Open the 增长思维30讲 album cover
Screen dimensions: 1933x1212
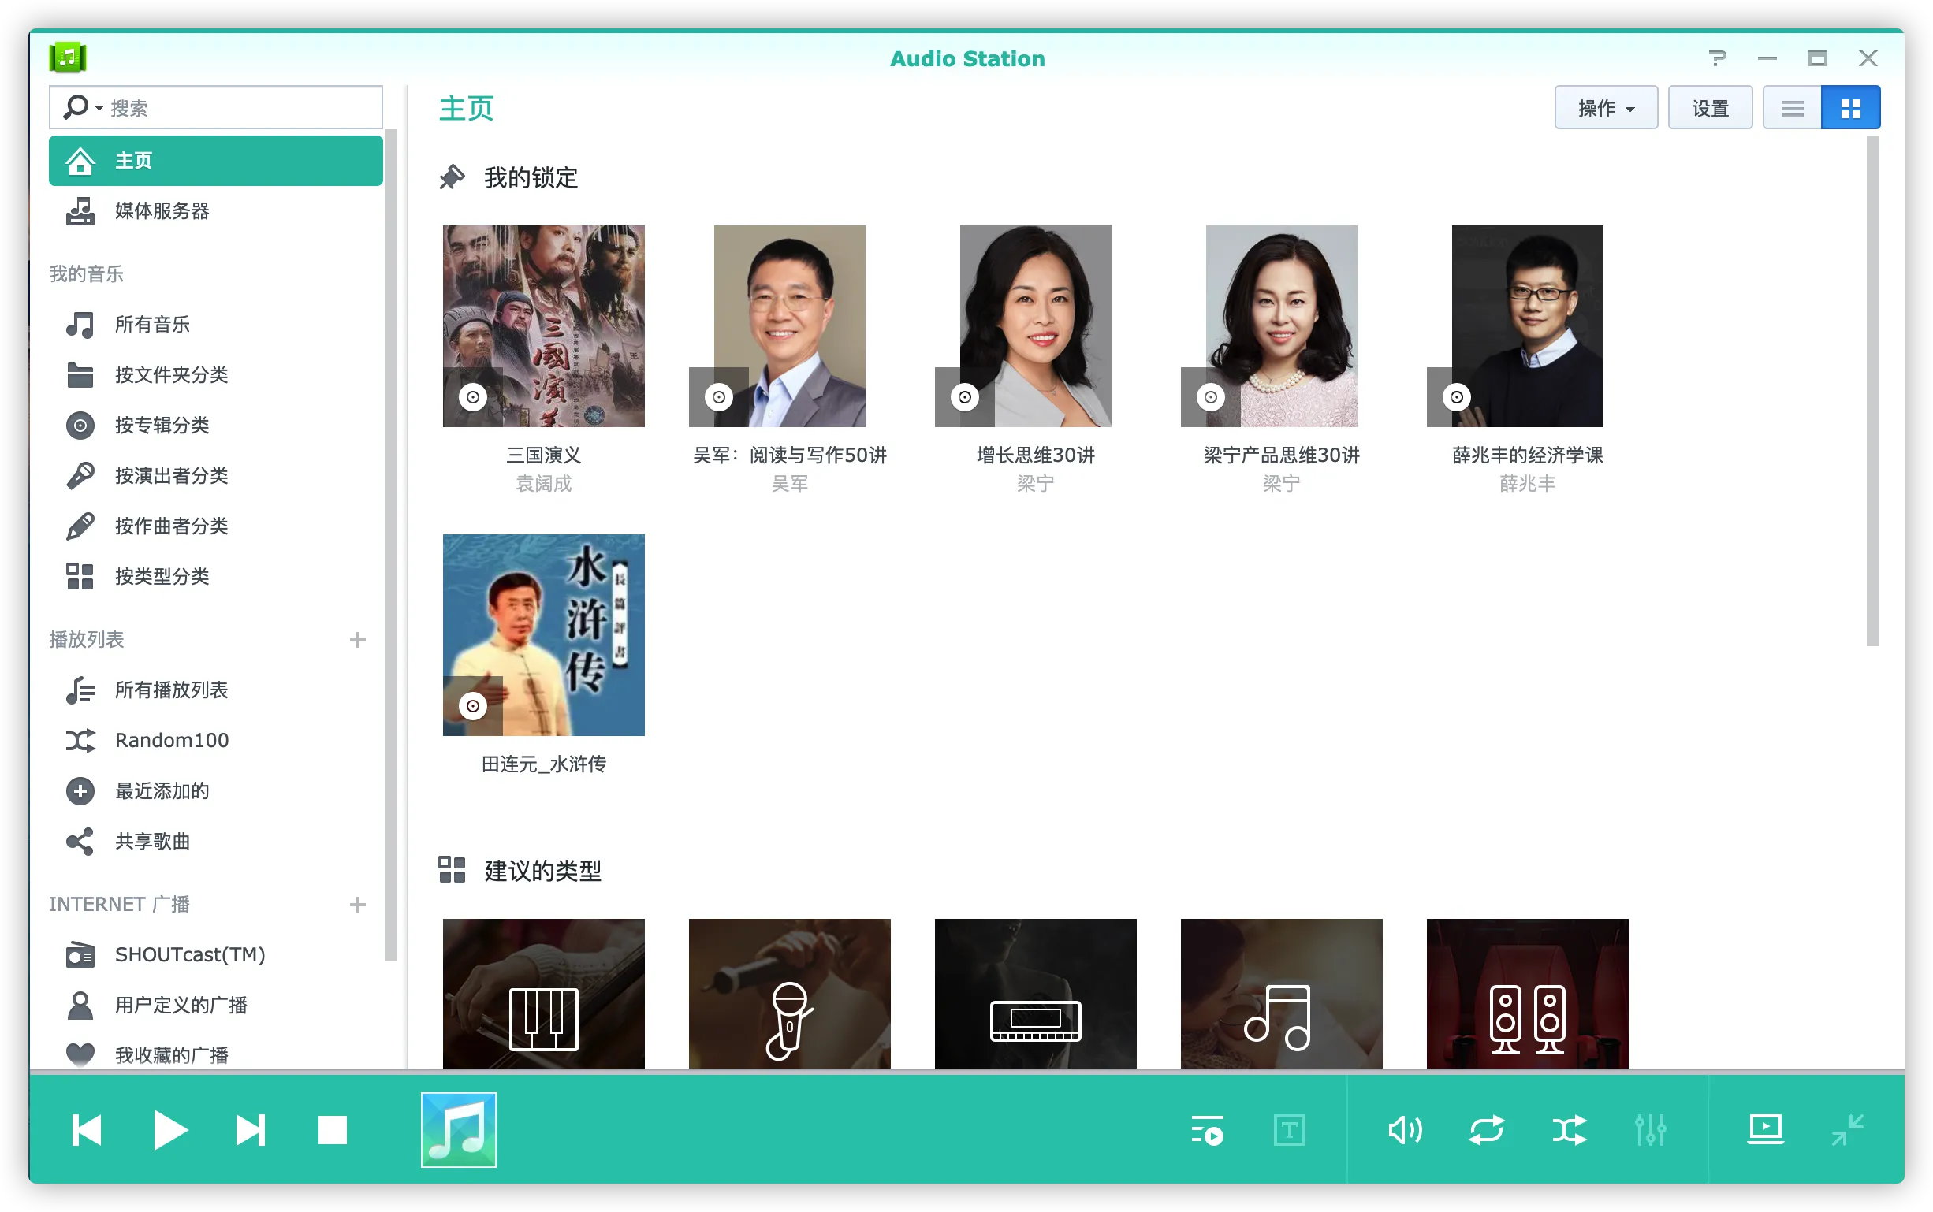(x=1036, y=326)
